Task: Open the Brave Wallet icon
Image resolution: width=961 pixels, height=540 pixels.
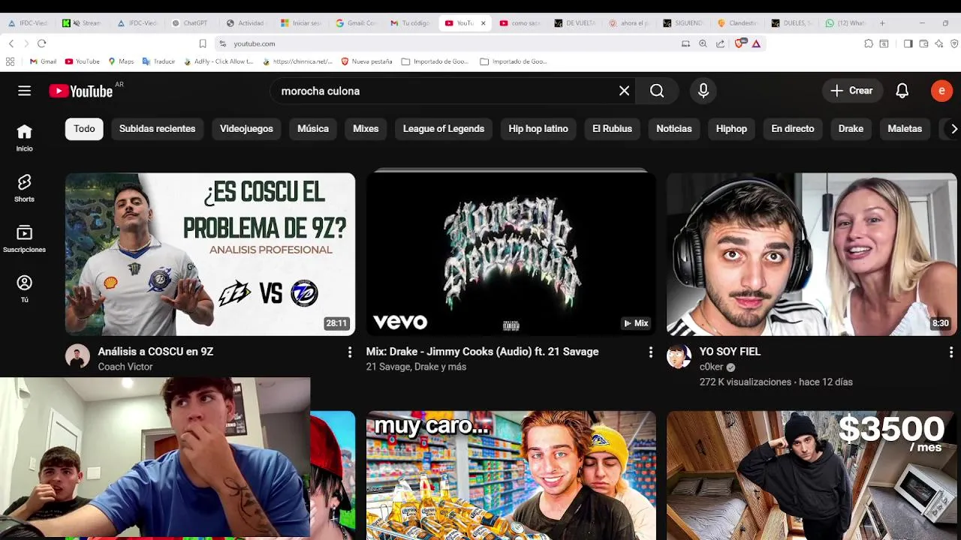Action: click(x=923, y=43)
